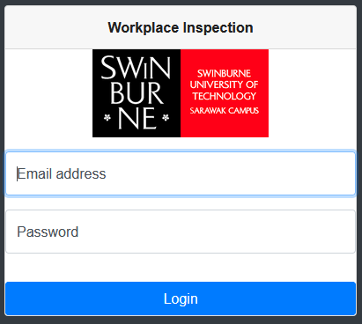Click the white gap above Login button

[181, 268]
